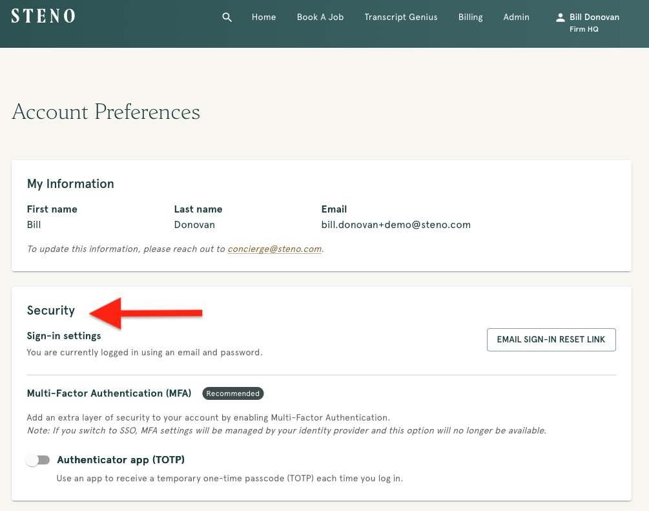
Task: Click the email address bill.donovan+demo@steno.com
Action: pos(396,224)
